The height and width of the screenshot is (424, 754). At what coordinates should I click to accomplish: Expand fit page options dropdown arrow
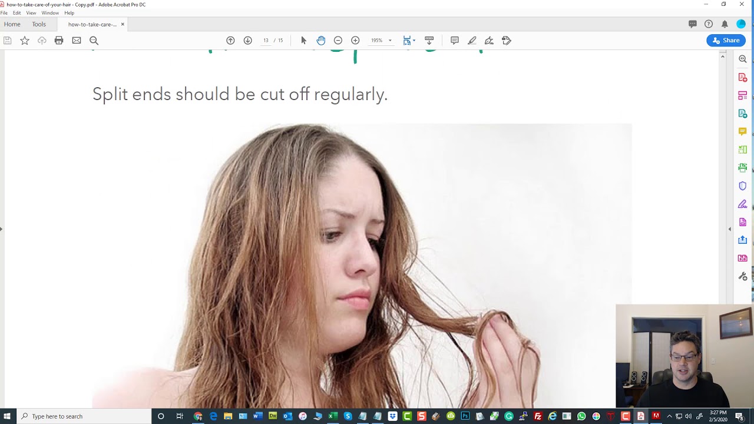click(x=414, y=41)
